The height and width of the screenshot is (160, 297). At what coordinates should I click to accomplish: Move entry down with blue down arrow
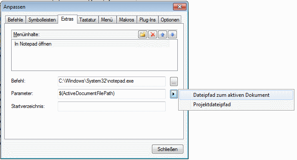pyautogui.click(x=172, y=34)
